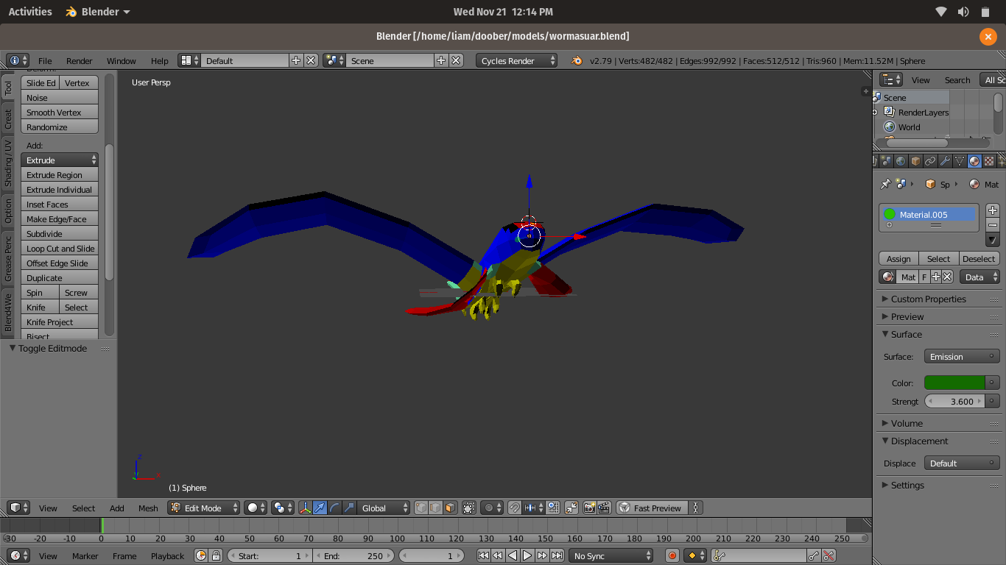Open the Render menu
This screenshot has width=1006, height=565.
(79, 61)
